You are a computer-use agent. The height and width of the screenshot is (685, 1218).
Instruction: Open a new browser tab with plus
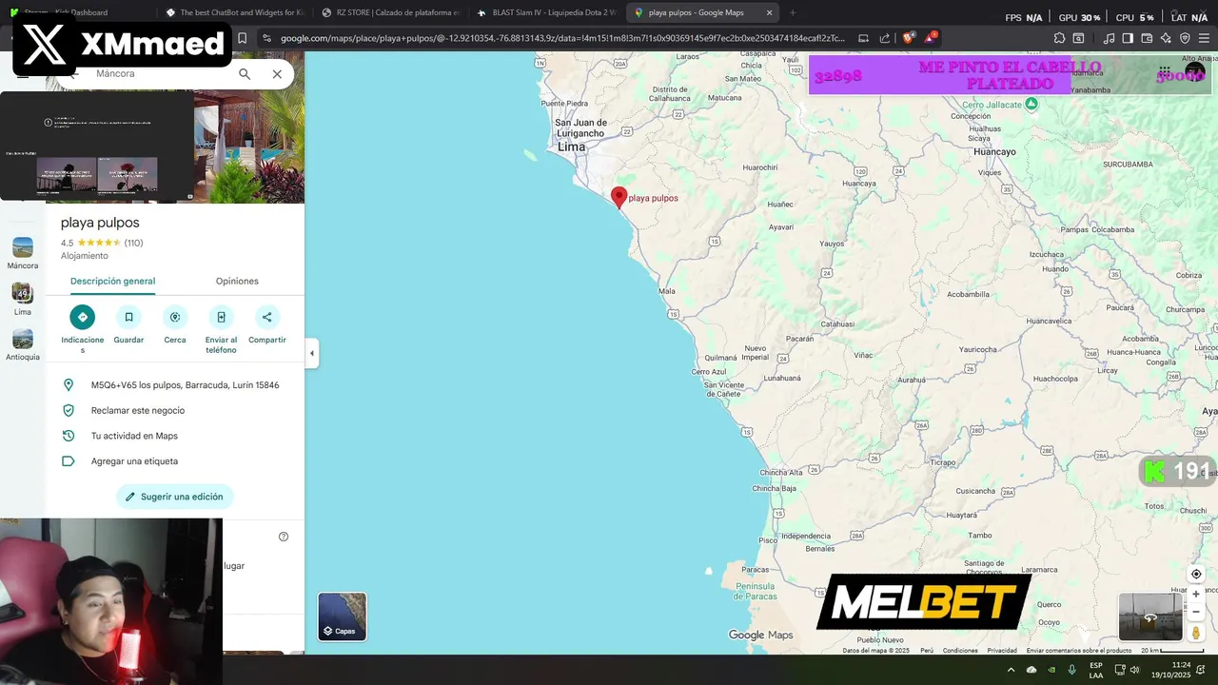pos(793,12)
